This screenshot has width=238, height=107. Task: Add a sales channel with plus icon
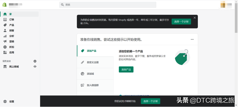[x=35, y=61]
